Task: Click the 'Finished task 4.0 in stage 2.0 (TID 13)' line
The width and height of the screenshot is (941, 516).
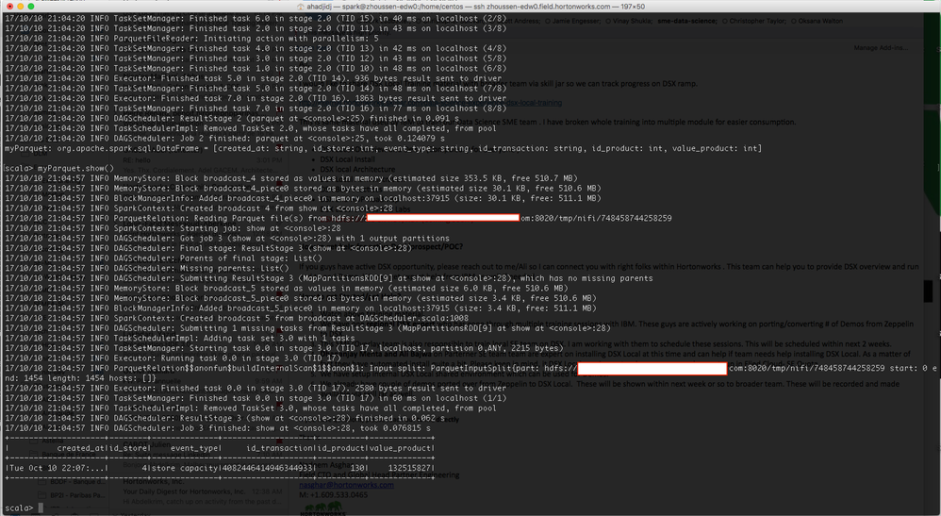Action: click(x=256, y=49)
